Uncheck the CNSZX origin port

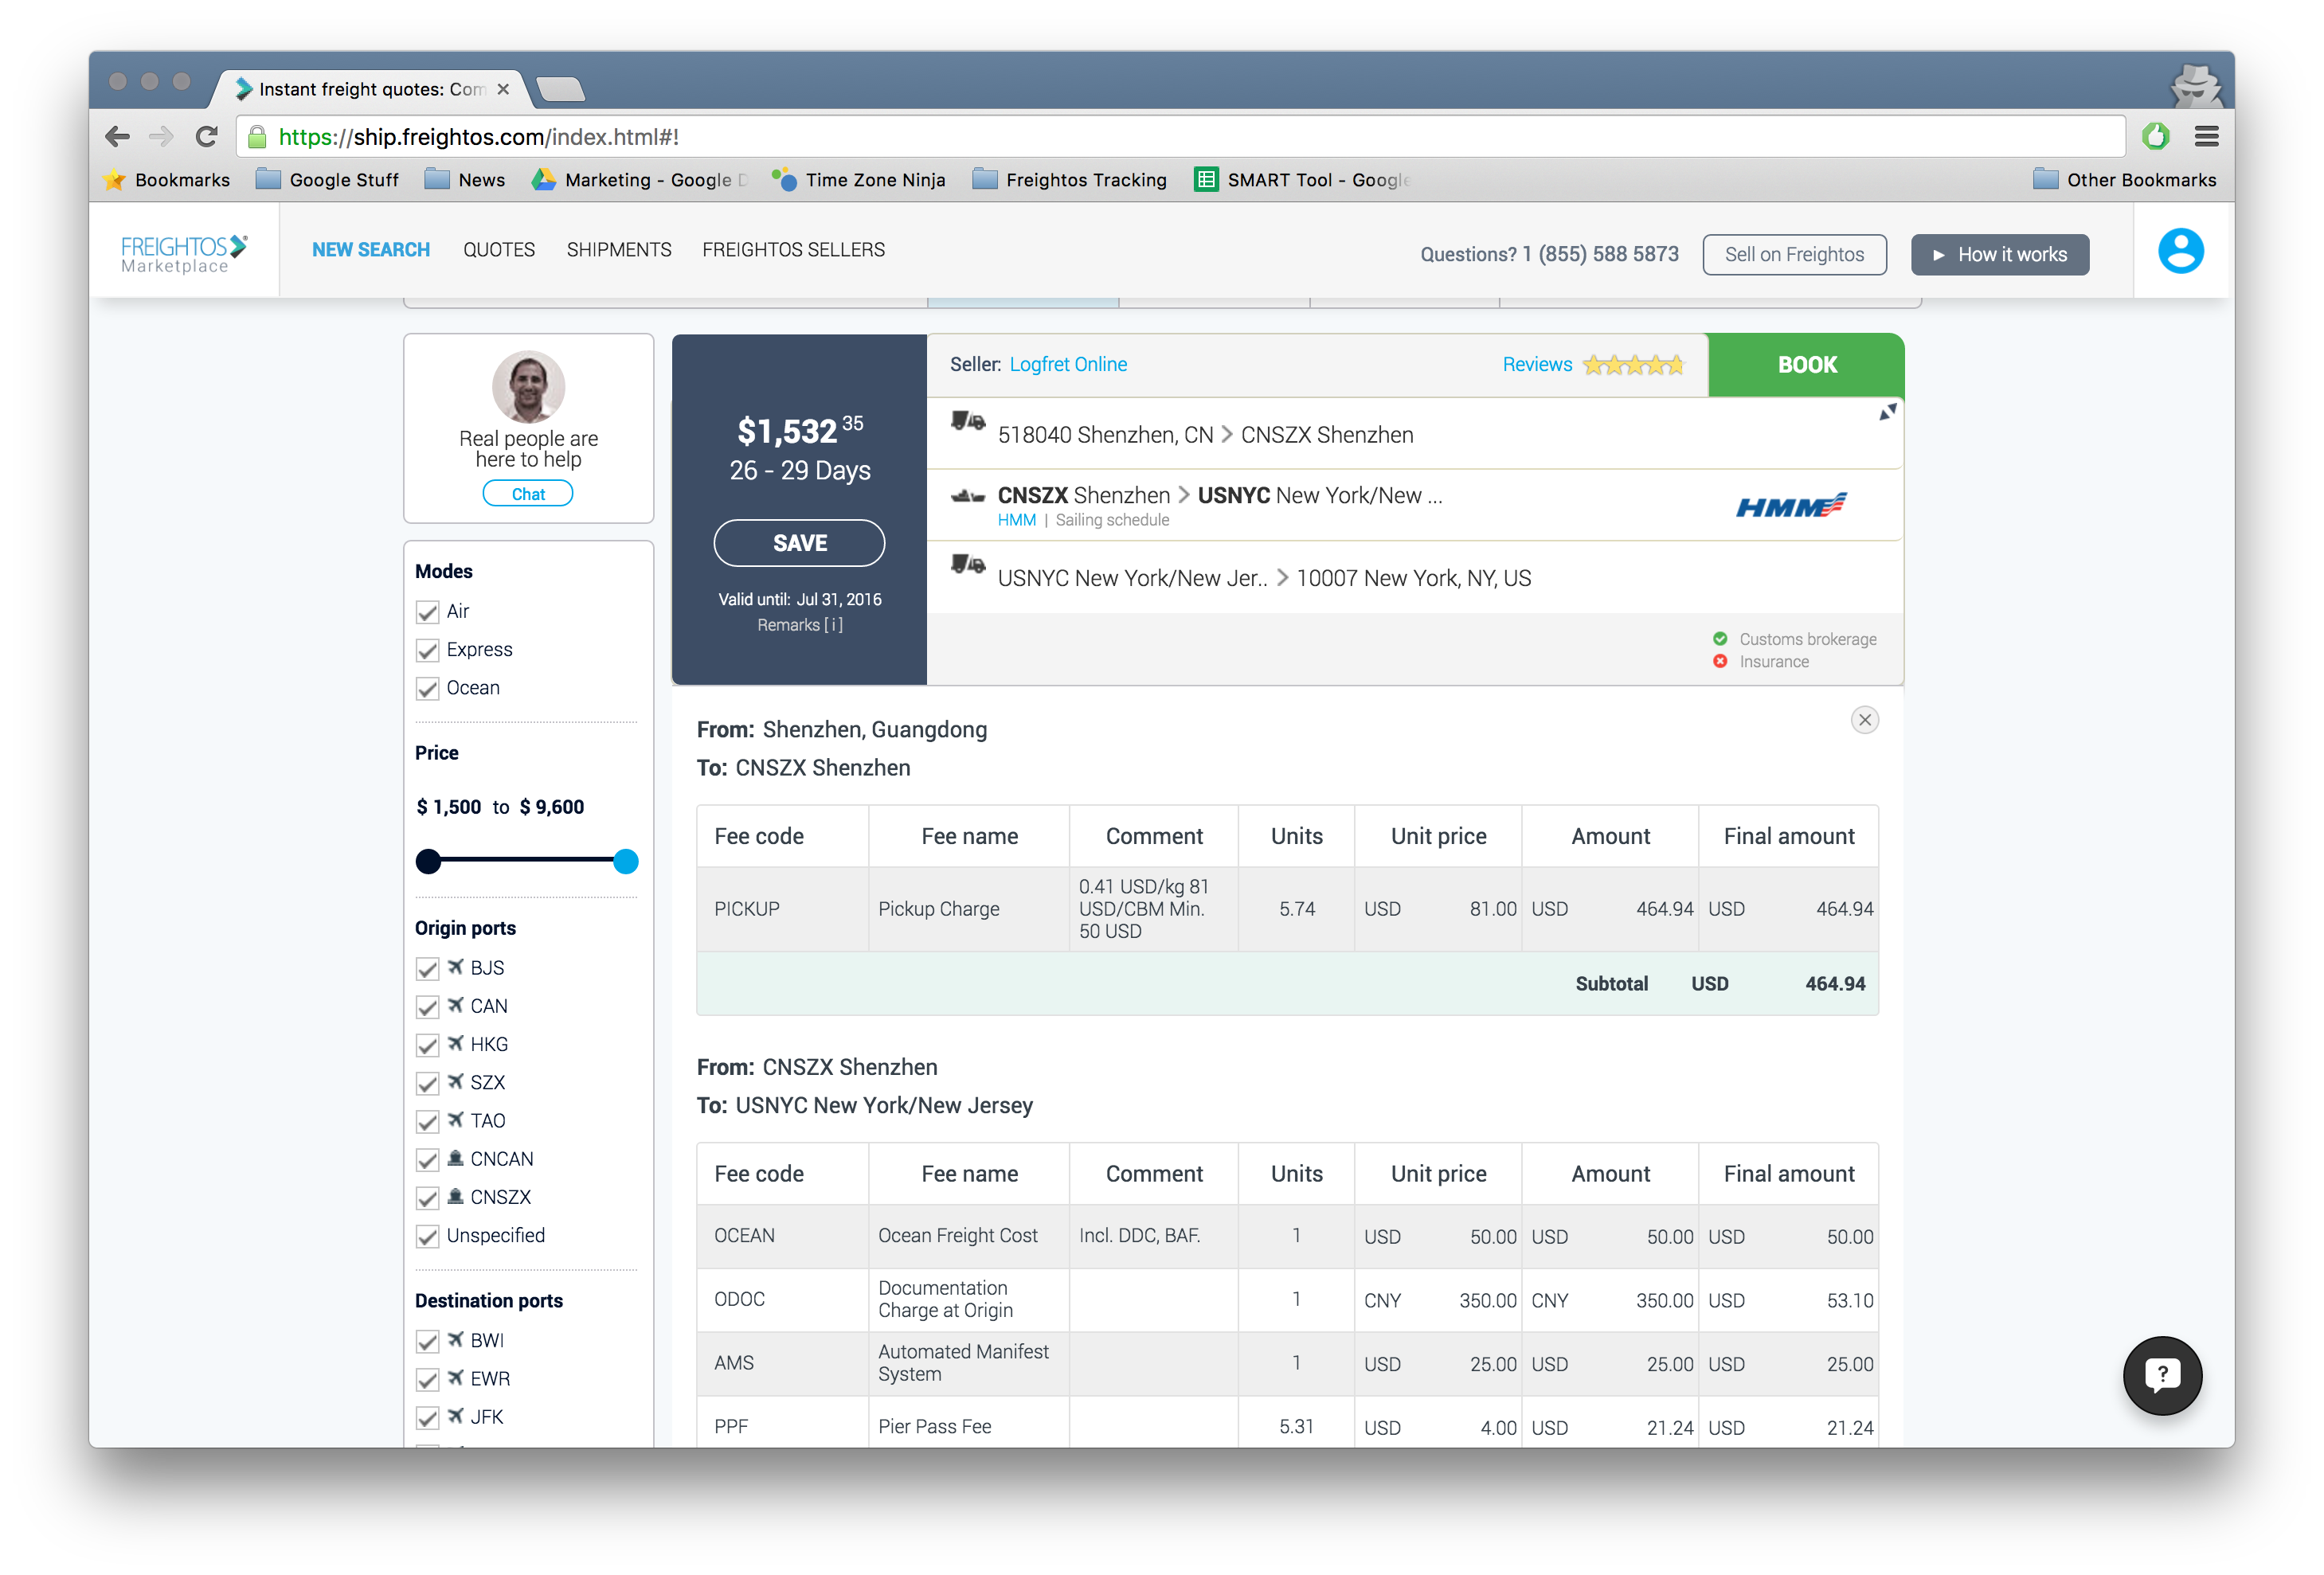(428, 1198)
